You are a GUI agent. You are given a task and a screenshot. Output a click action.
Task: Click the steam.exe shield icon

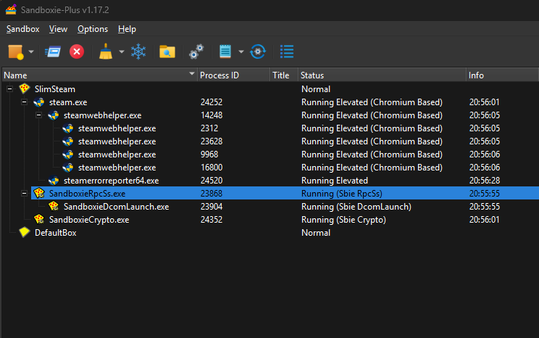coord(39,102)
